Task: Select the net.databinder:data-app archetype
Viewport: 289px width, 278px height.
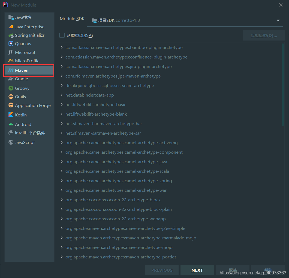Action: (90, 95)
